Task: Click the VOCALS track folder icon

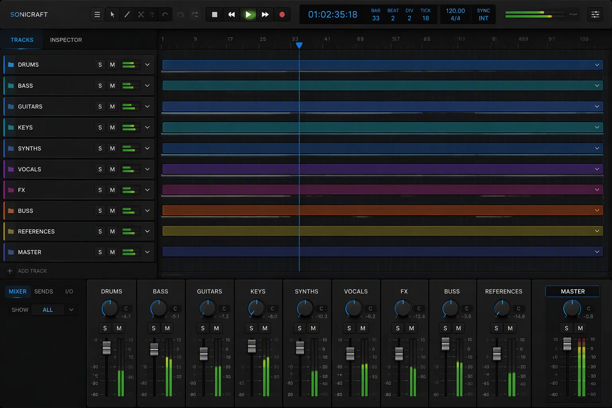Action: coord(11,169)
